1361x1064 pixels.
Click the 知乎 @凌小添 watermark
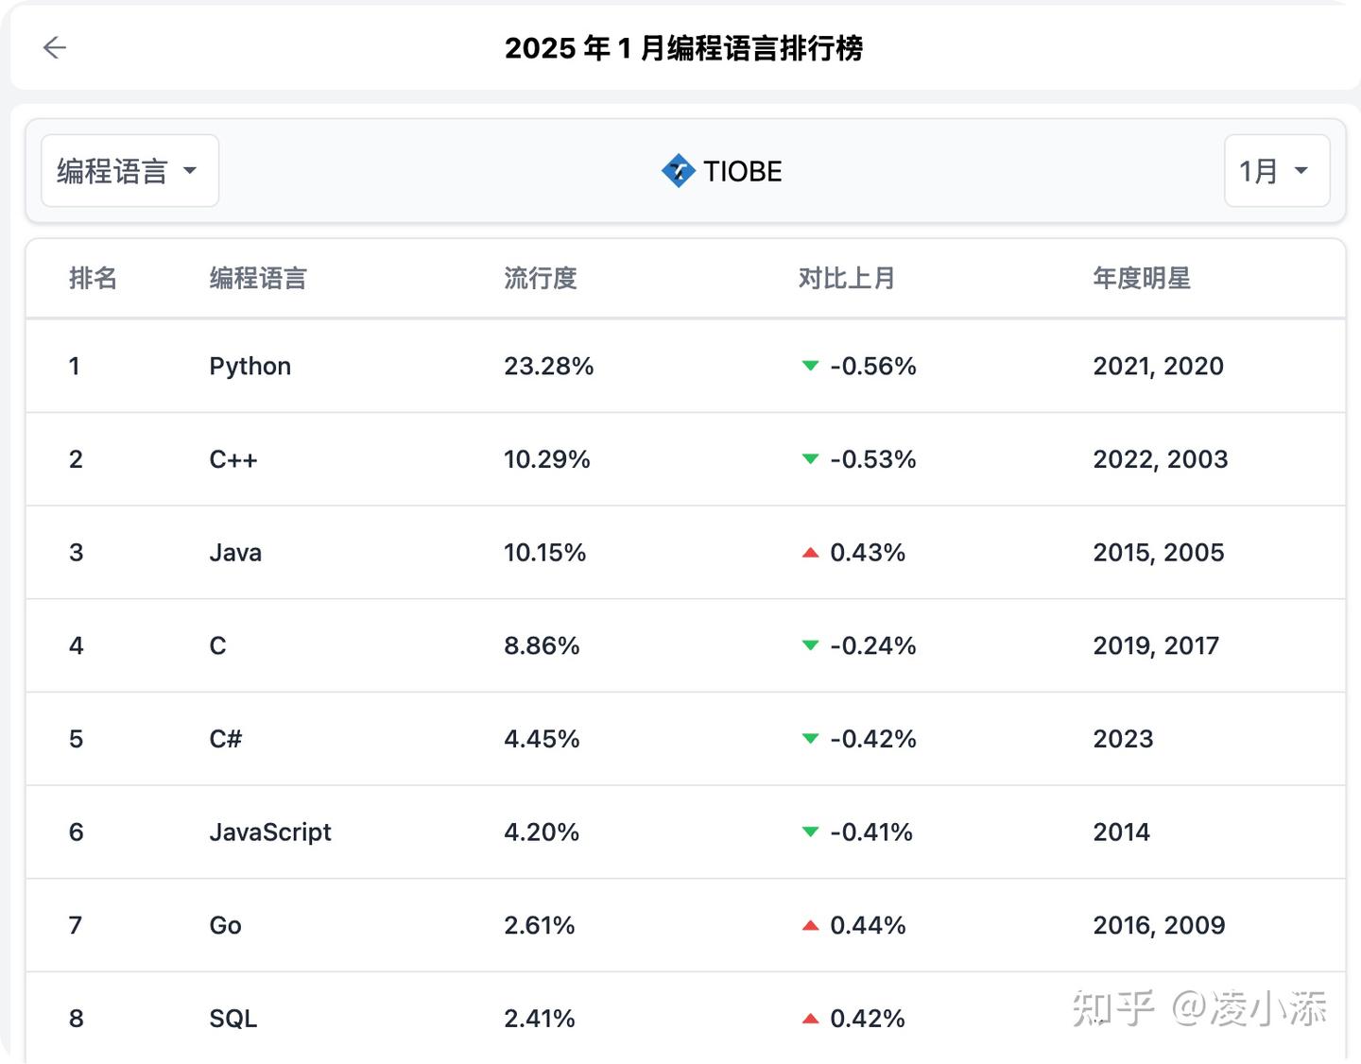(x=1198, y=1008)
